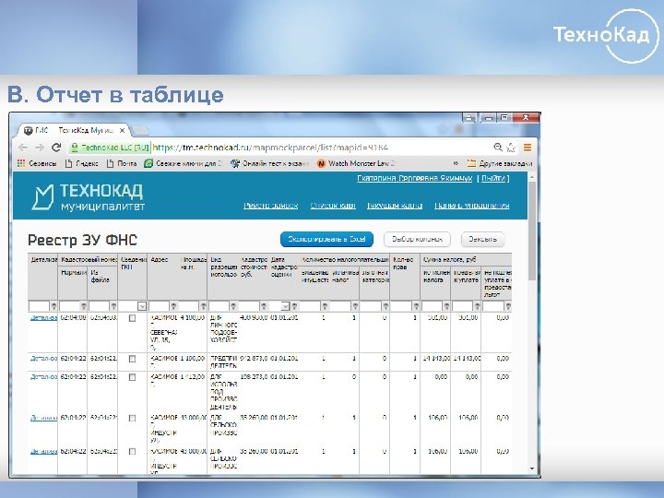664x498 pixels.
Task: Click the filter icon under Кадастр. стоимость column
Action: pos(264,306)
